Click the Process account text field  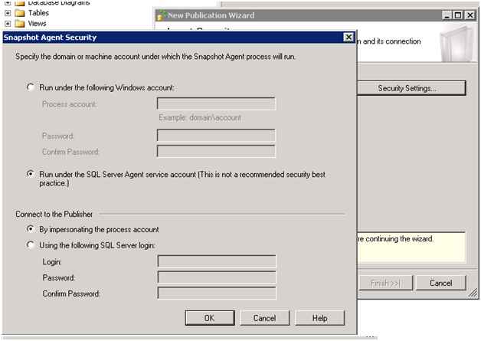click(216, 103)
